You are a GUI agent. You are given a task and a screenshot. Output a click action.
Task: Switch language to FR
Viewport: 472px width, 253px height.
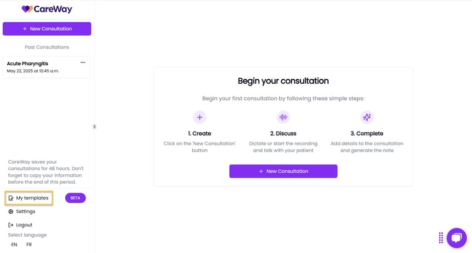point(29,245)
